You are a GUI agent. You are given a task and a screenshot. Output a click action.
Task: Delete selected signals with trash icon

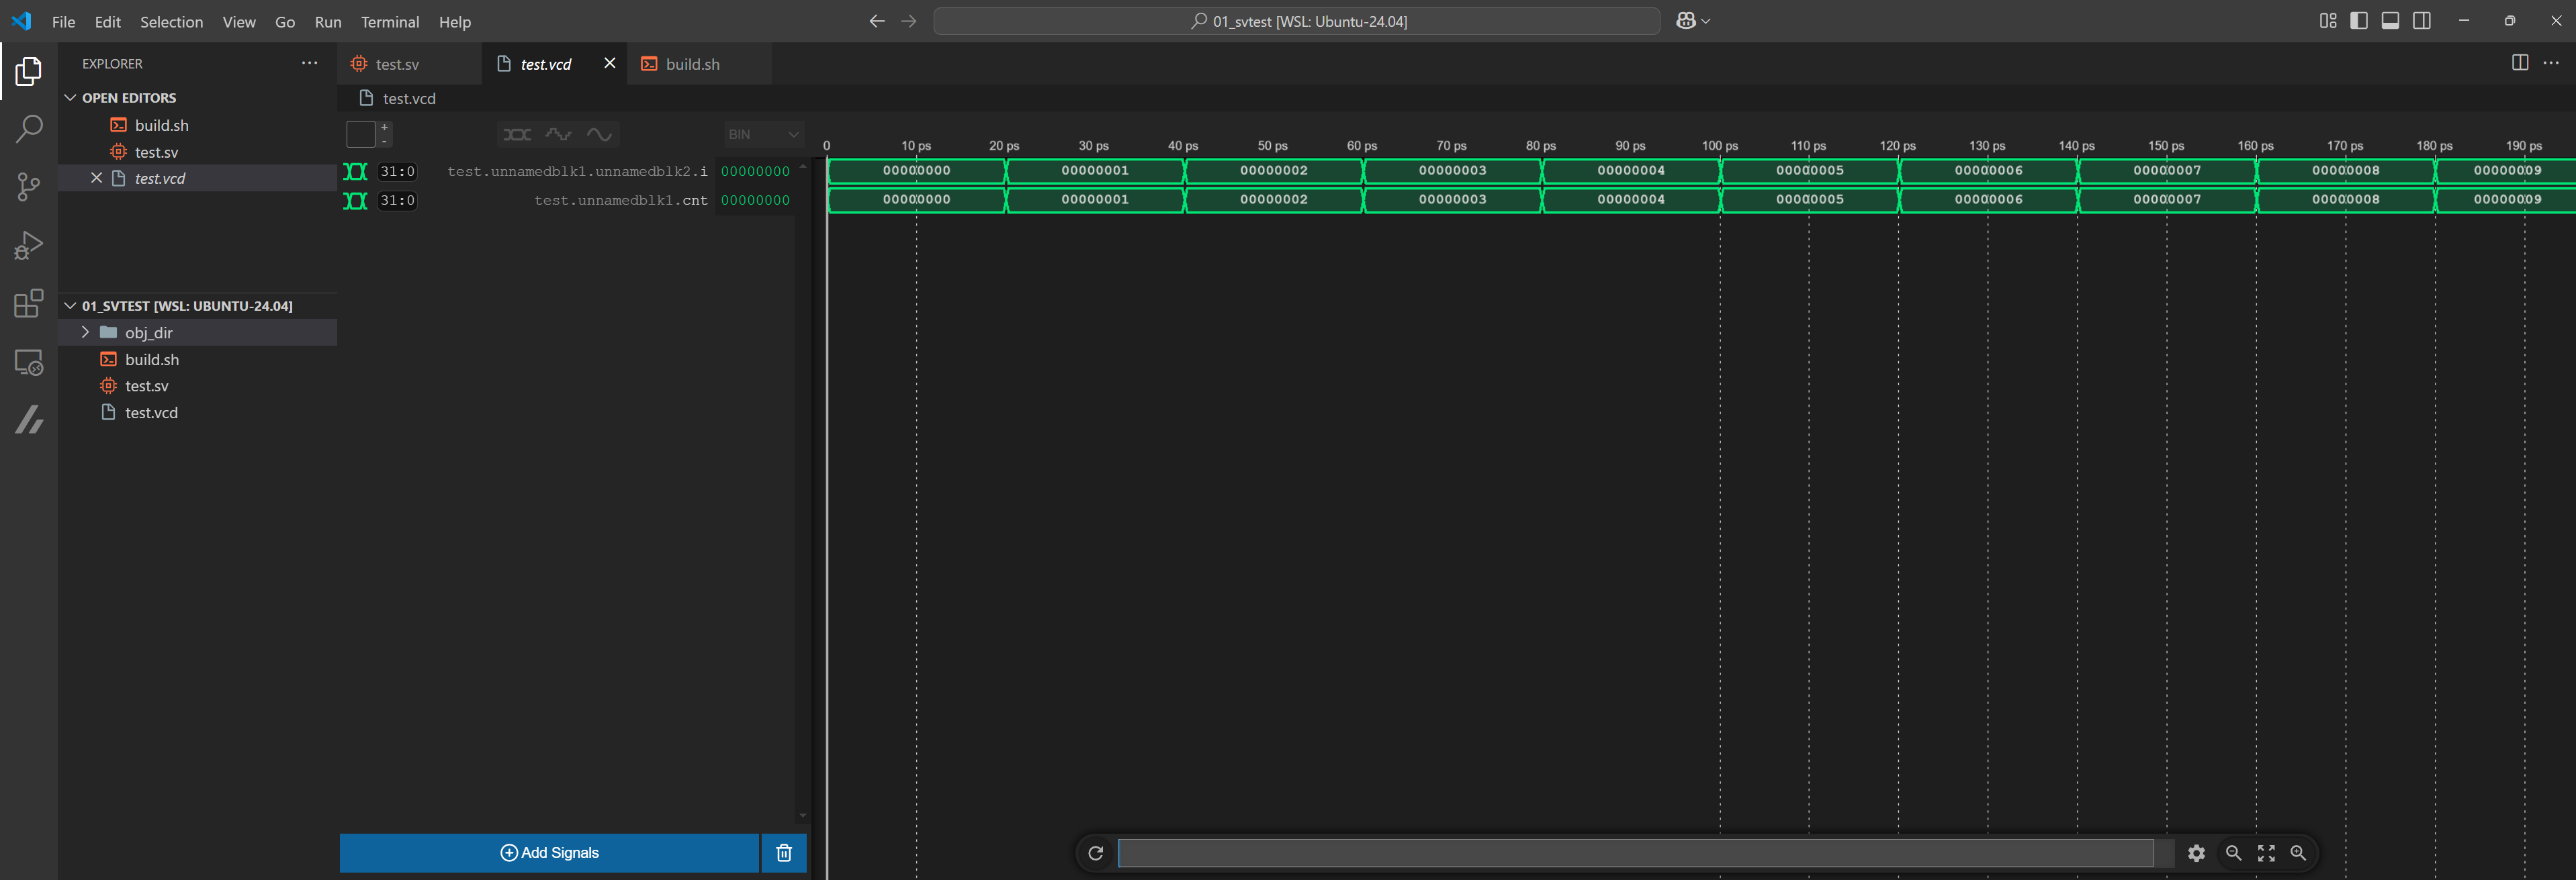(784, 853)
